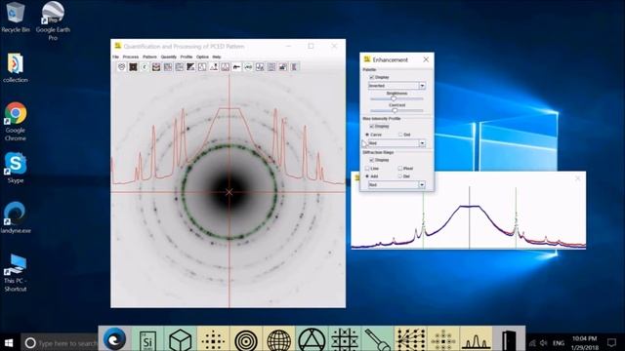625x351 pixels.
Task: Open the Recycle Bin desktop icon
Action: (x=16, y=18)
